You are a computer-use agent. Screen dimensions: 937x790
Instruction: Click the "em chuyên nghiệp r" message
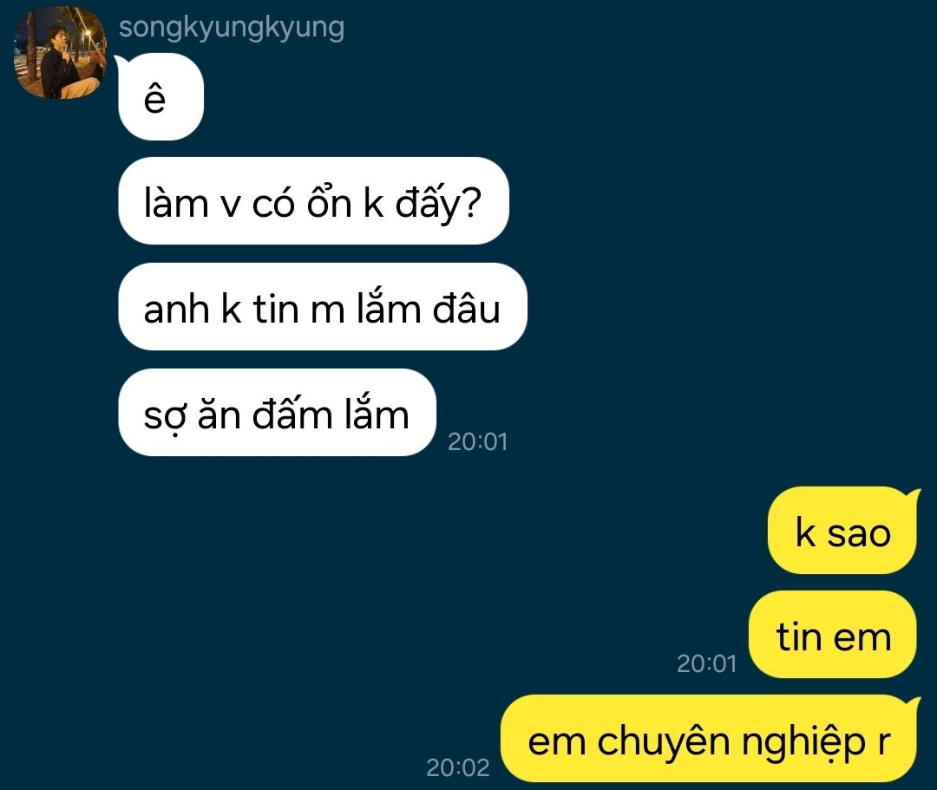(x=709, y=739)
